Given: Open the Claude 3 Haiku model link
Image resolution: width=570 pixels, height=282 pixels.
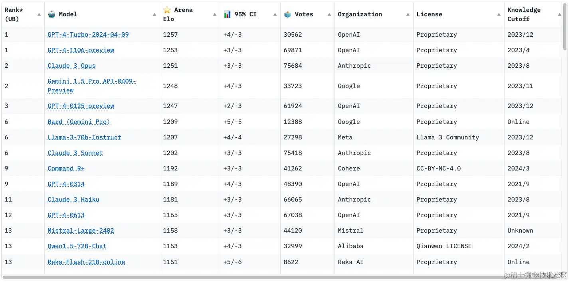Looking at the screenshot, I should pos(73,200).
